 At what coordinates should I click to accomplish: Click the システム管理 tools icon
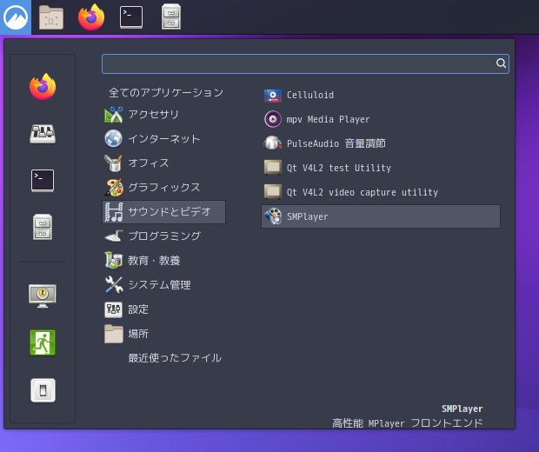(113, 285)
